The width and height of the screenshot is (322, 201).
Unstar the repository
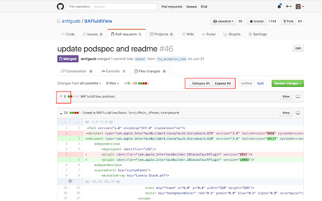click(x=257, y=21)
